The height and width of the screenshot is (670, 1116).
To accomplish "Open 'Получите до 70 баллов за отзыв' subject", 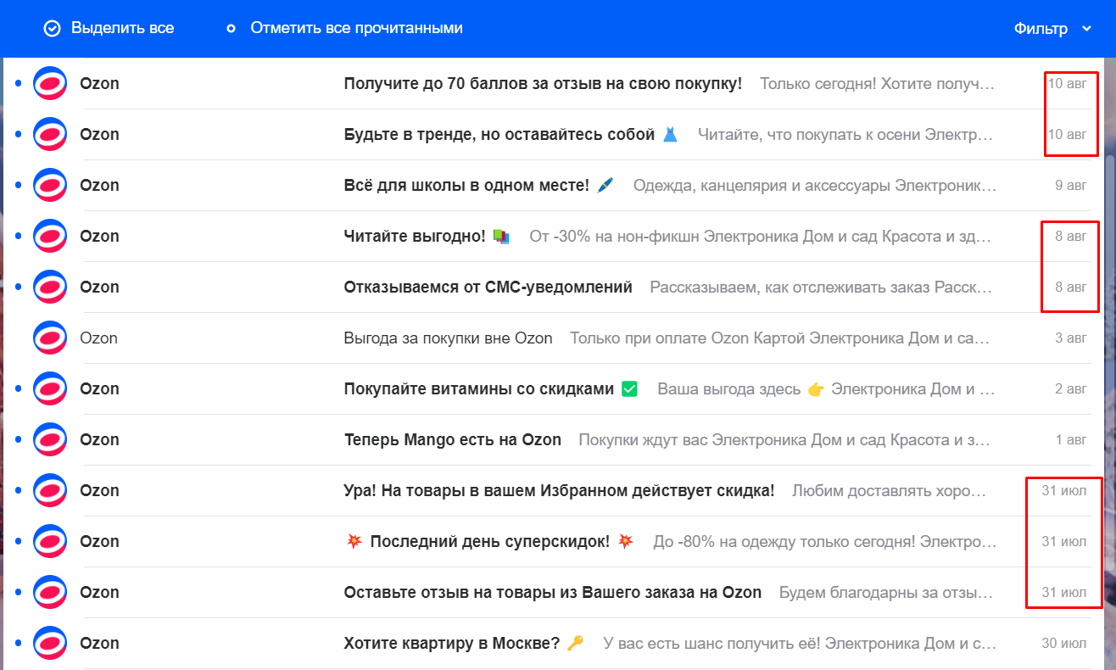I will click(x=543, y=83).
